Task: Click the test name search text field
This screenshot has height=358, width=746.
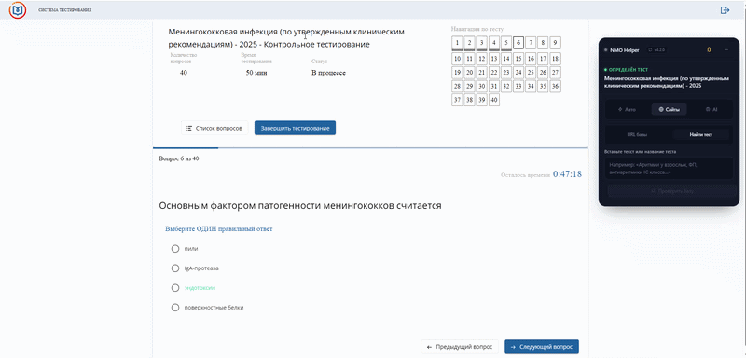Action: click(x=669, y=169)
